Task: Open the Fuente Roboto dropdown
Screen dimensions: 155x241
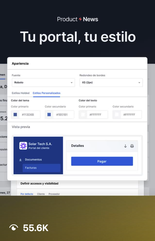Action: [43, 82]
